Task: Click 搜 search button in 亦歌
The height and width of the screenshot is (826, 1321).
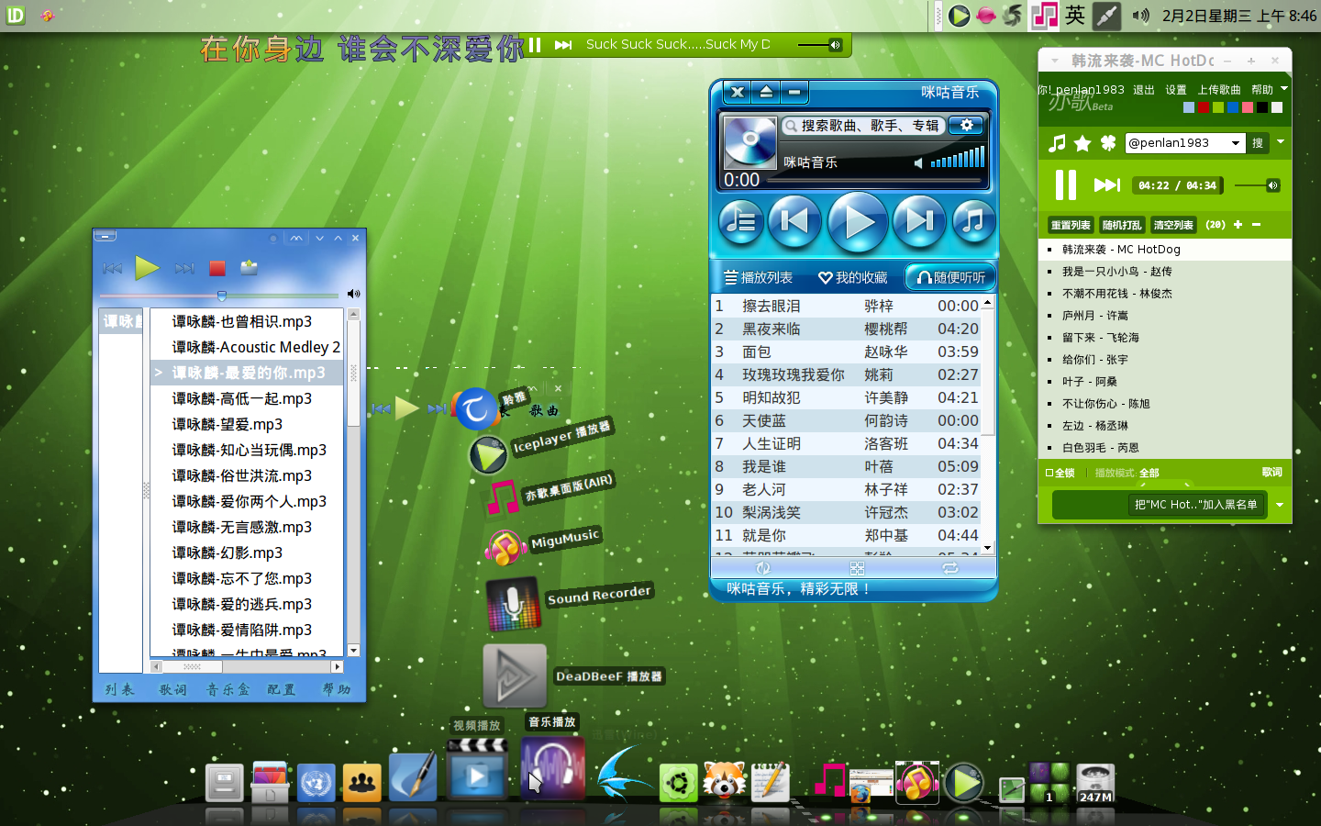Action: [1258, 143]
